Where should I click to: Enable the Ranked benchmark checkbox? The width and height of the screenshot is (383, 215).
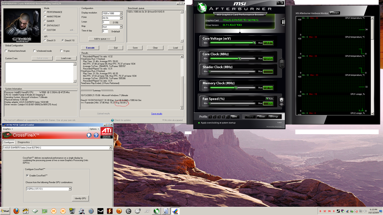[x=6, y=51]
